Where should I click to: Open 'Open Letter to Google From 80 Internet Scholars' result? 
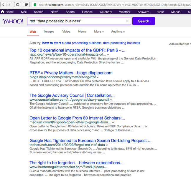click(x=77, y=118)
